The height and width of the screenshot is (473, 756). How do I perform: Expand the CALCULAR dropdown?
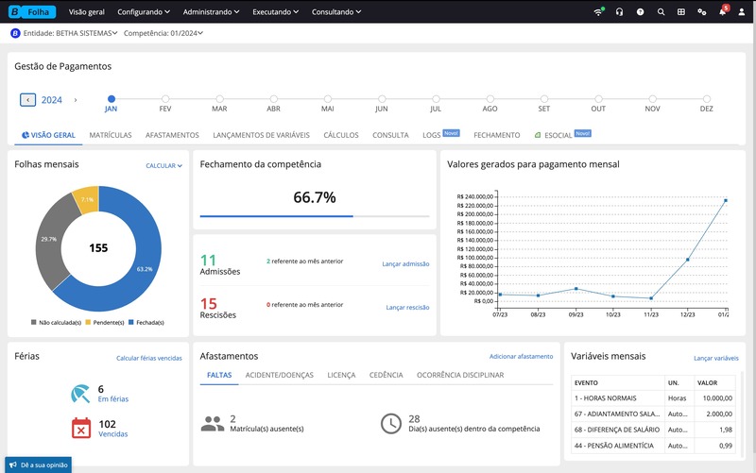click(163, 165)
